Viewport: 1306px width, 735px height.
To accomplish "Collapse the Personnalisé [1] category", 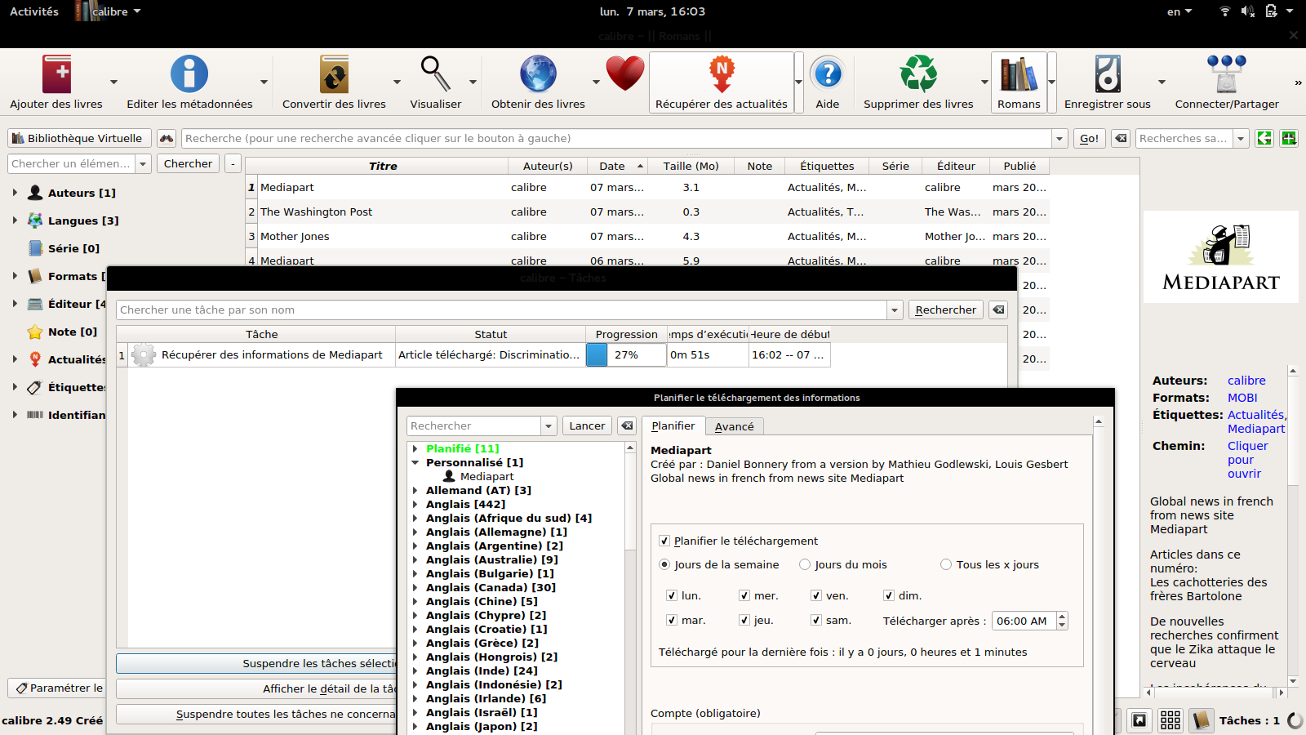I will (415, 463).
